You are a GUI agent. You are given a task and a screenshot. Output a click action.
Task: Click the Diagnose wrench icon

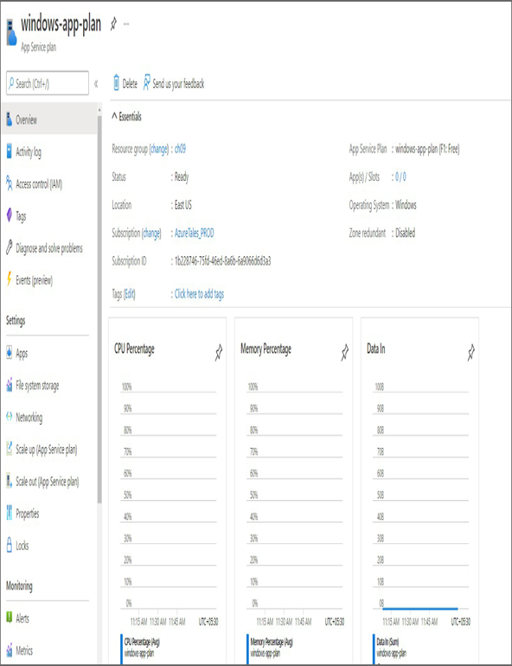click(x=9, y=247)
